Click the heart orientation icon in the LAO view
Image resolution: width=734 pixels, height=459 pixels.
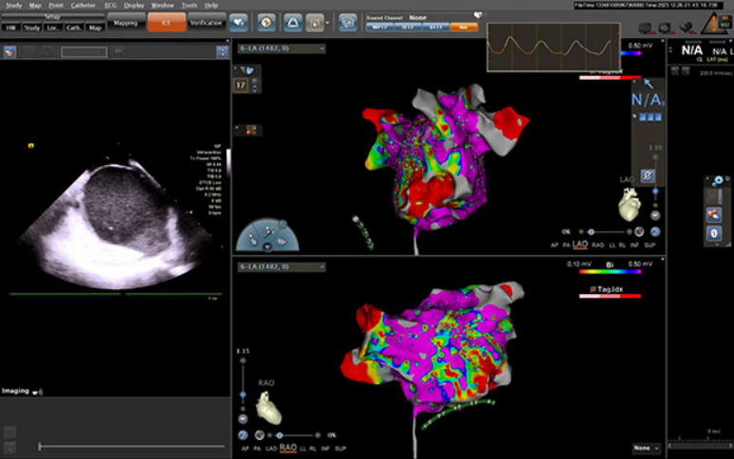pyautogui.click(x=630, y=203)
